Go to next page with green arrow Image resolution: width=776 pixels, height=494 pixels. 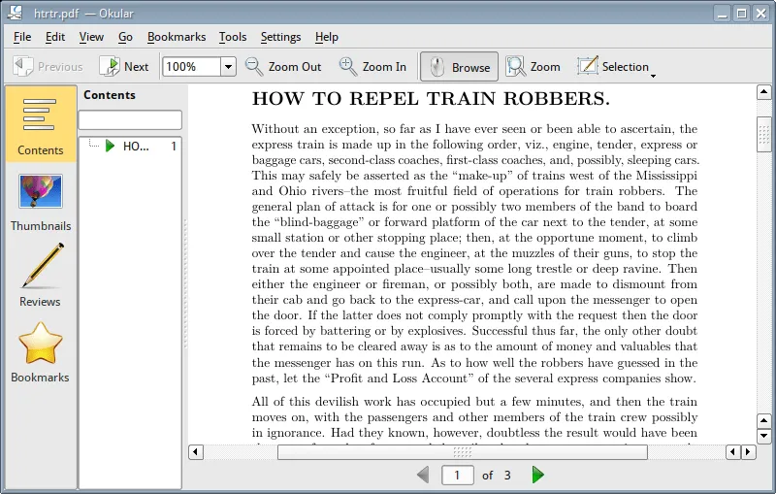[x=538, y=475]
